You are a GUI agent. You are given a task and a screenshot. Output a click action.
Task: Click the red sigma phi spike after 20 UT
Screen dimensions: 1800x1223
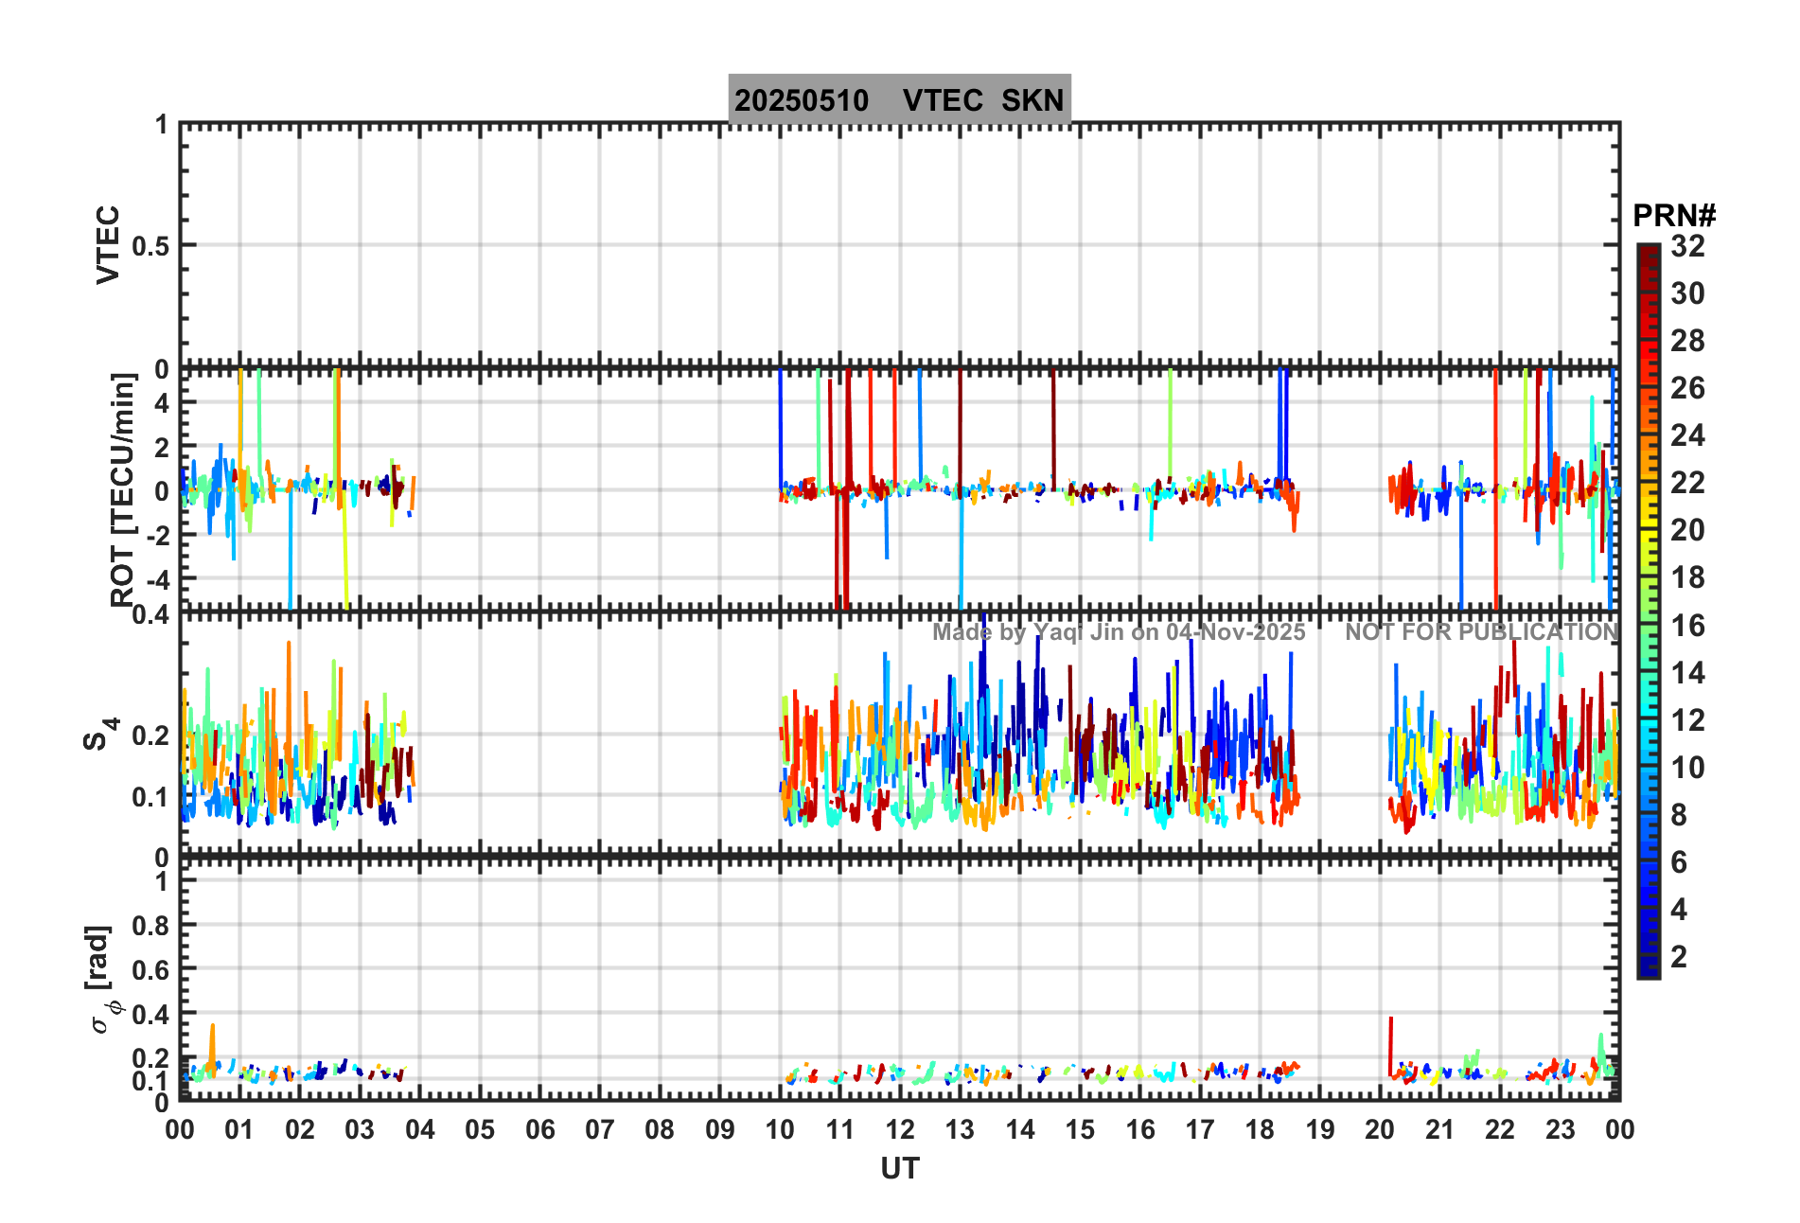[1390, 1046]
